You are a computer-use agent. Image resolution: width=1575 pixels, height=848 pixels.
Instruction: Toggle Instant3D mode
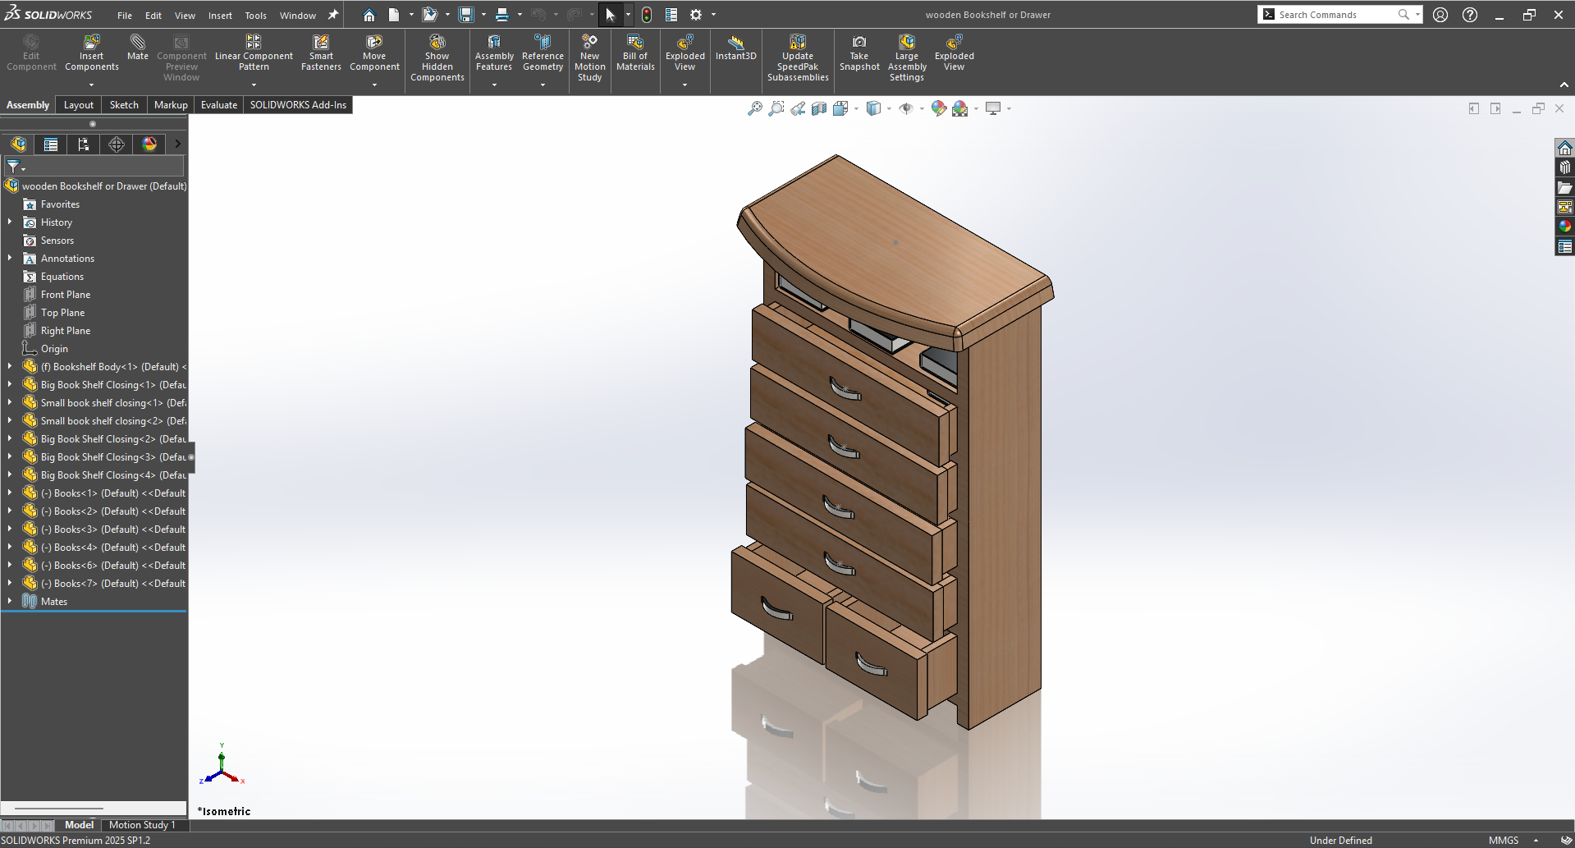[x=735, y=43]
